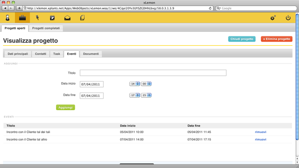Click start date 07/04/2011 14:00 cell
The width and height of the screenshot is (299, 168).
click(132, 140)
